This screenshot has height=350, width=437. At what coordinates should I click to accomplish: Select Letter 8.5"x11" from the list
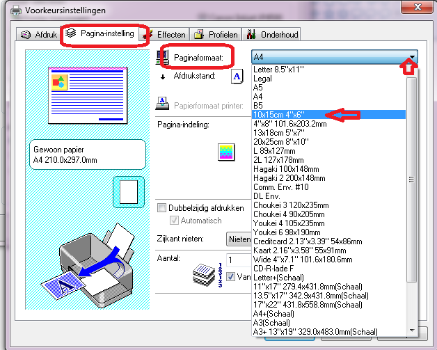328,70
